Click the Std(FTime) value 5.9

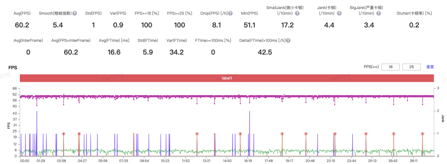[148, 52]
